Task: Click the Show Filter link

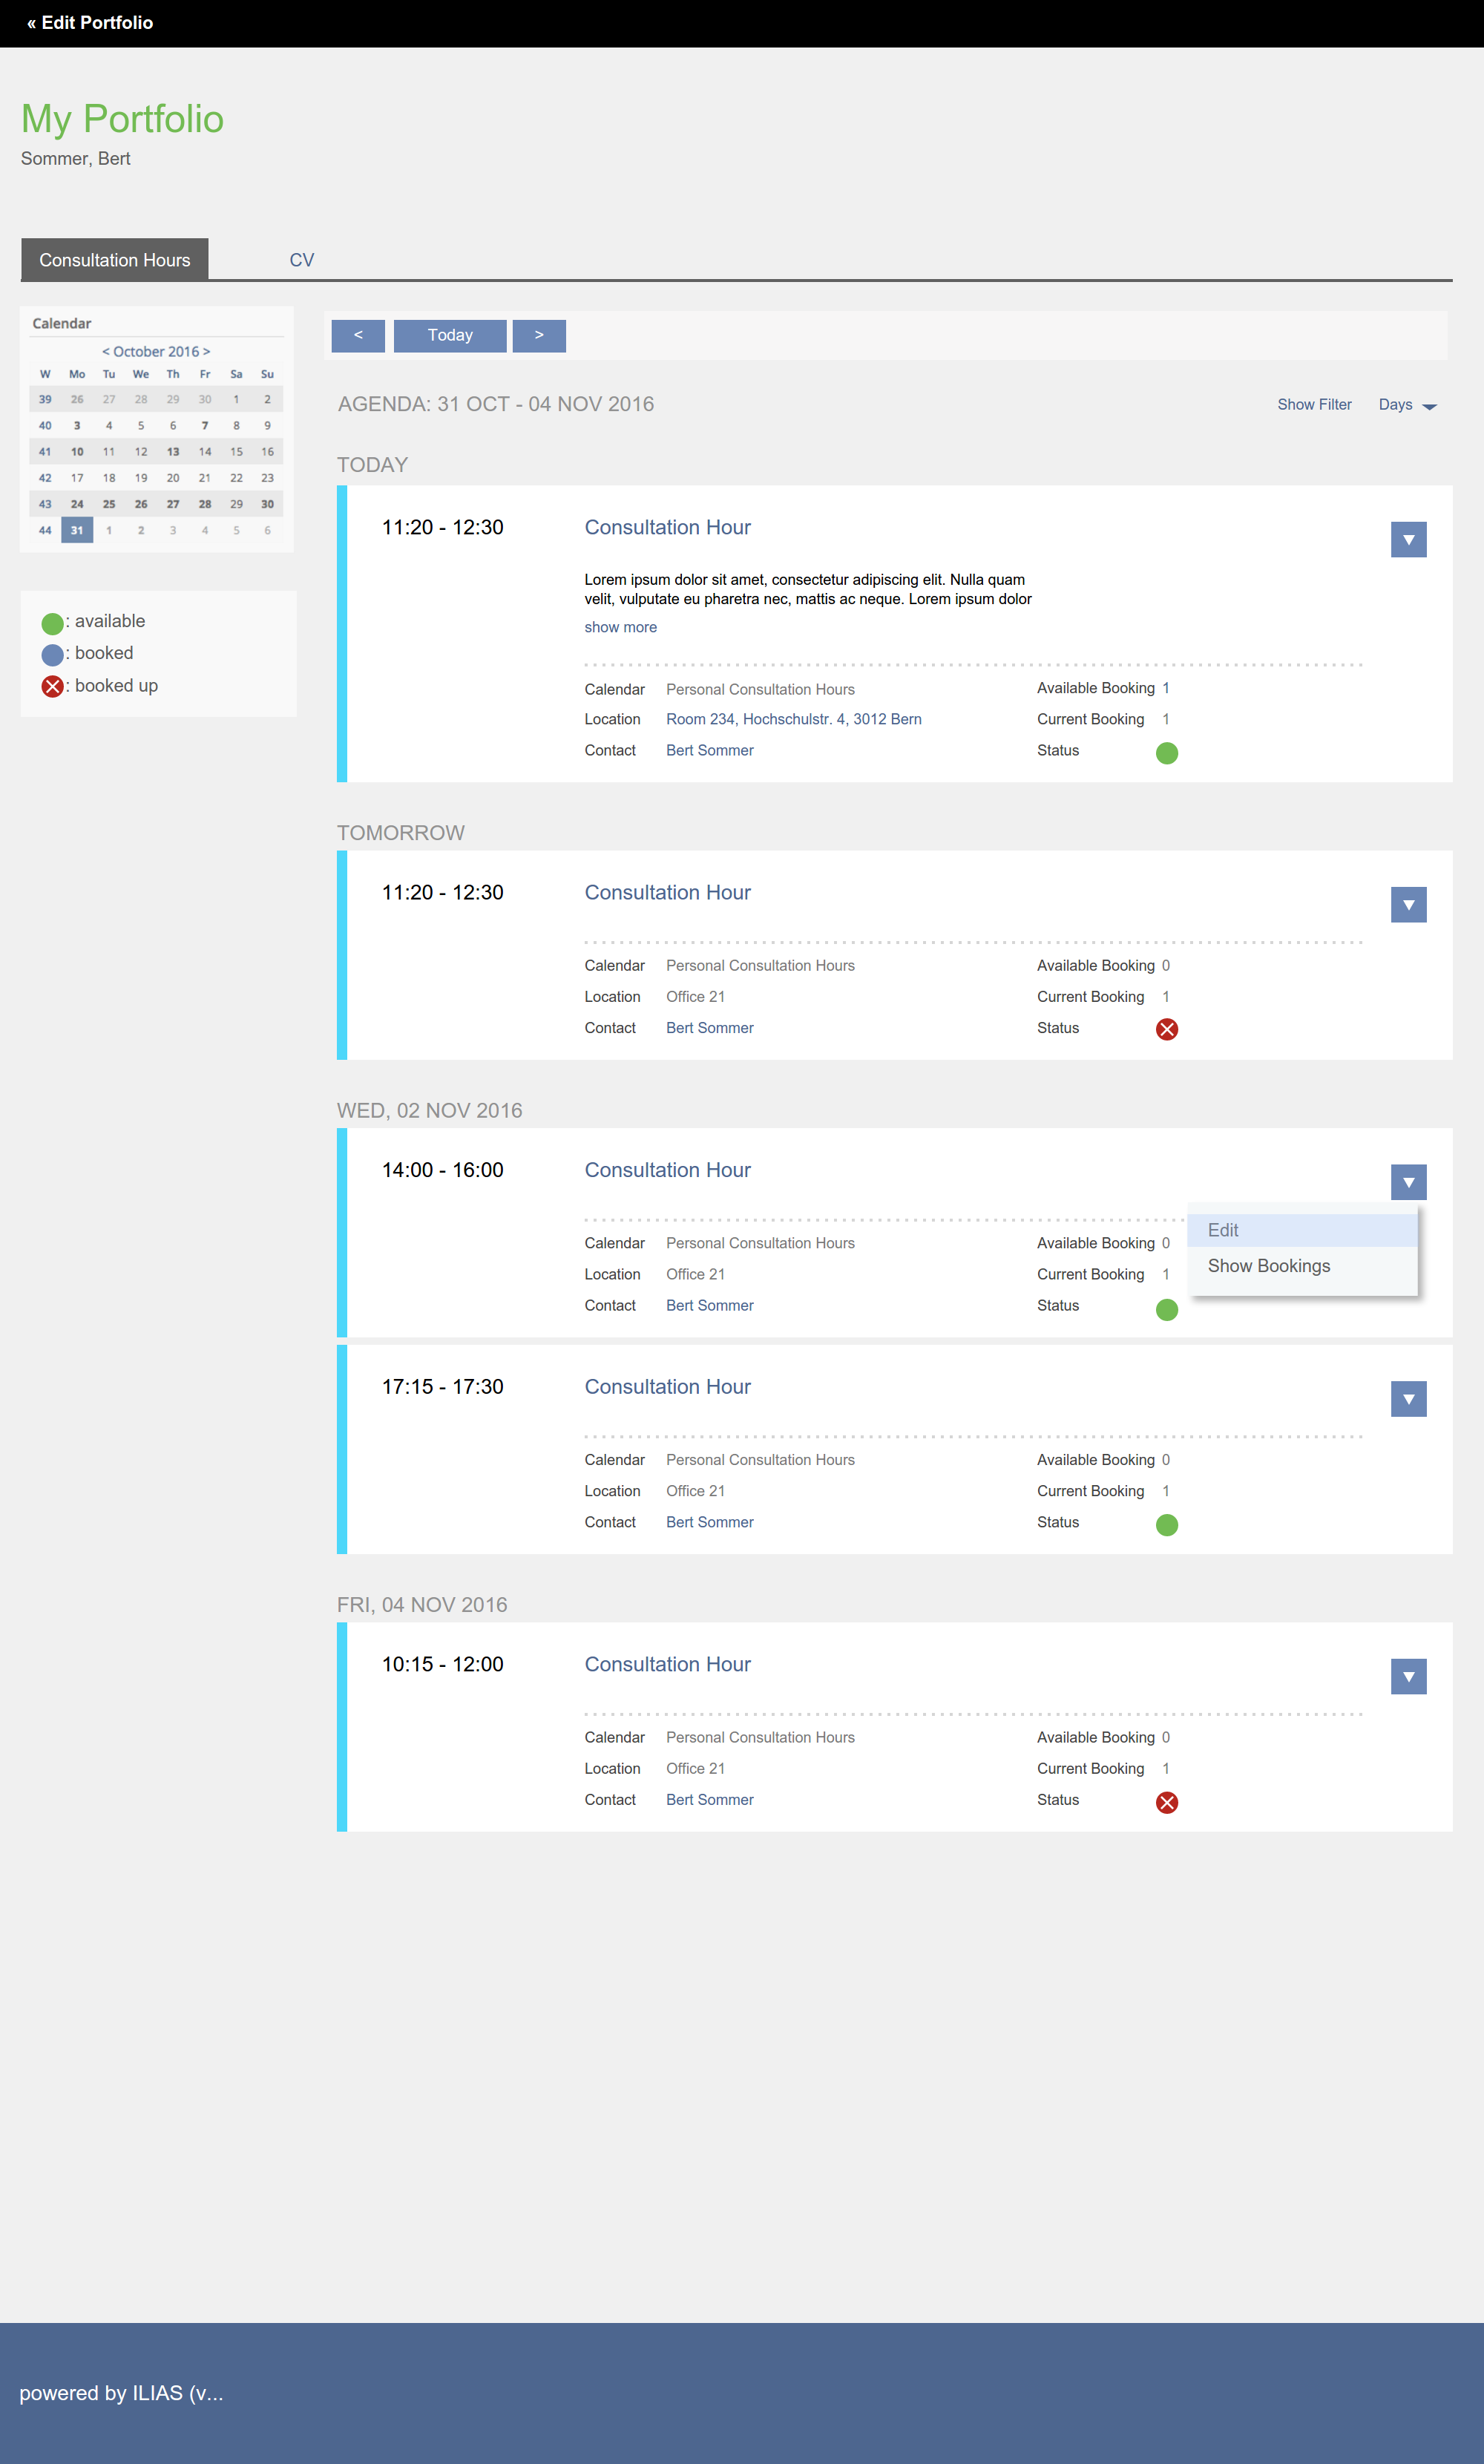Action: point(1313,405)
